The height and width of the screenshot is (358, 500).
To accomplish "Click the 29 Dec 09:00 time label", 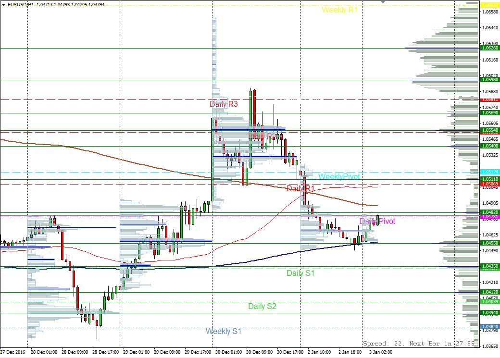I will [167, 352].
